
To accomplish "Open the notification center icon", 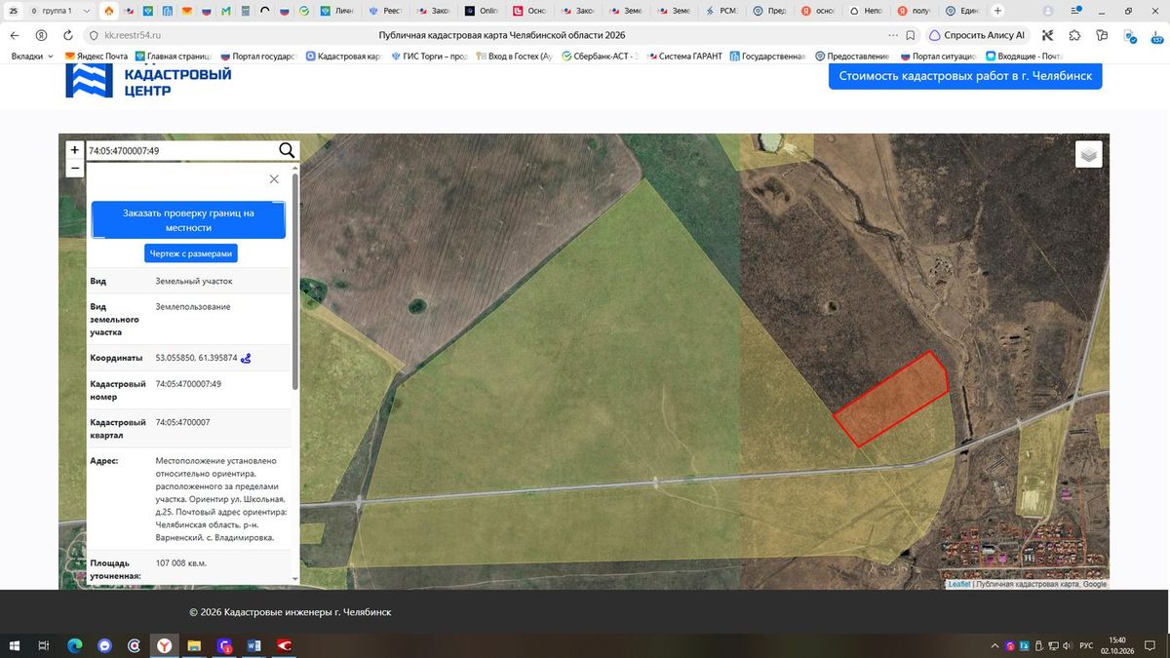I will [1150, 645].
